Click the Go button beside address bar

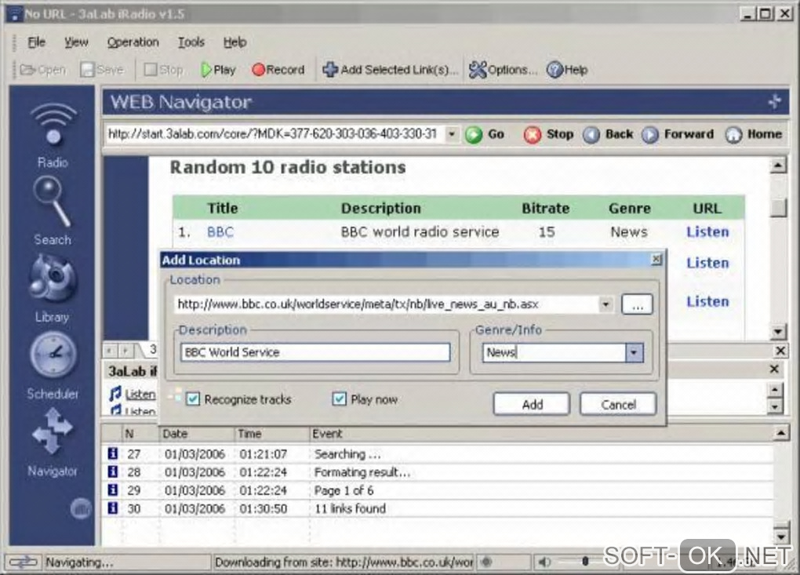485,134
